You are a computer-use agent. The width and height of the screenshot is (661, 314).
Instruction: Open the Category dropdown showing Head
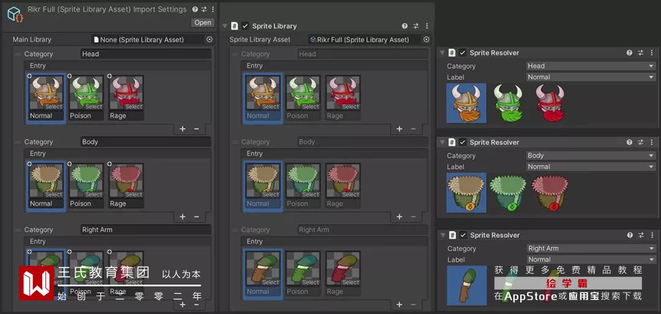coord(591,66)
